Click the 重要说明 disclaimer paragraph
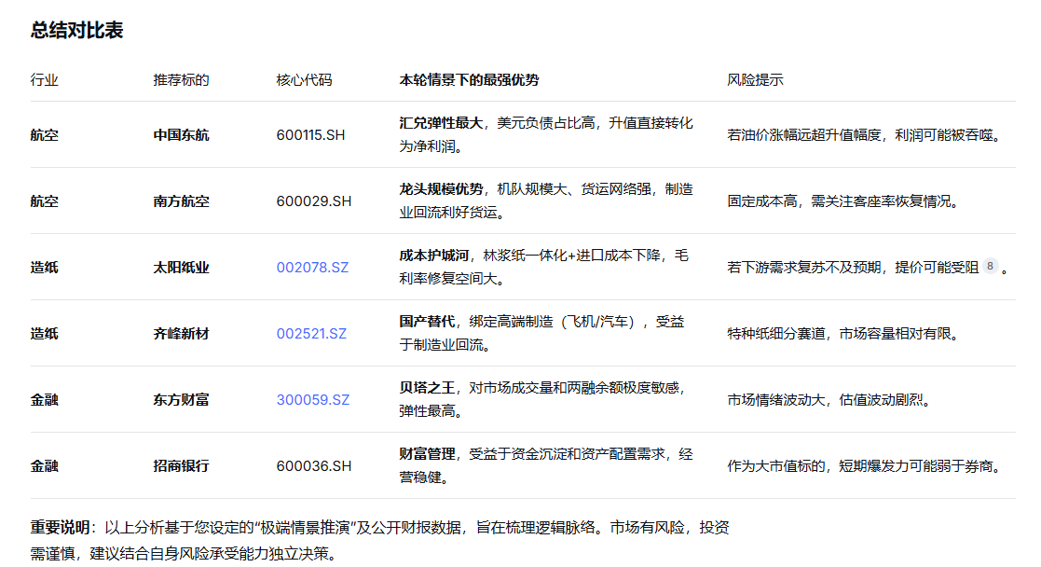 (379, 540)
